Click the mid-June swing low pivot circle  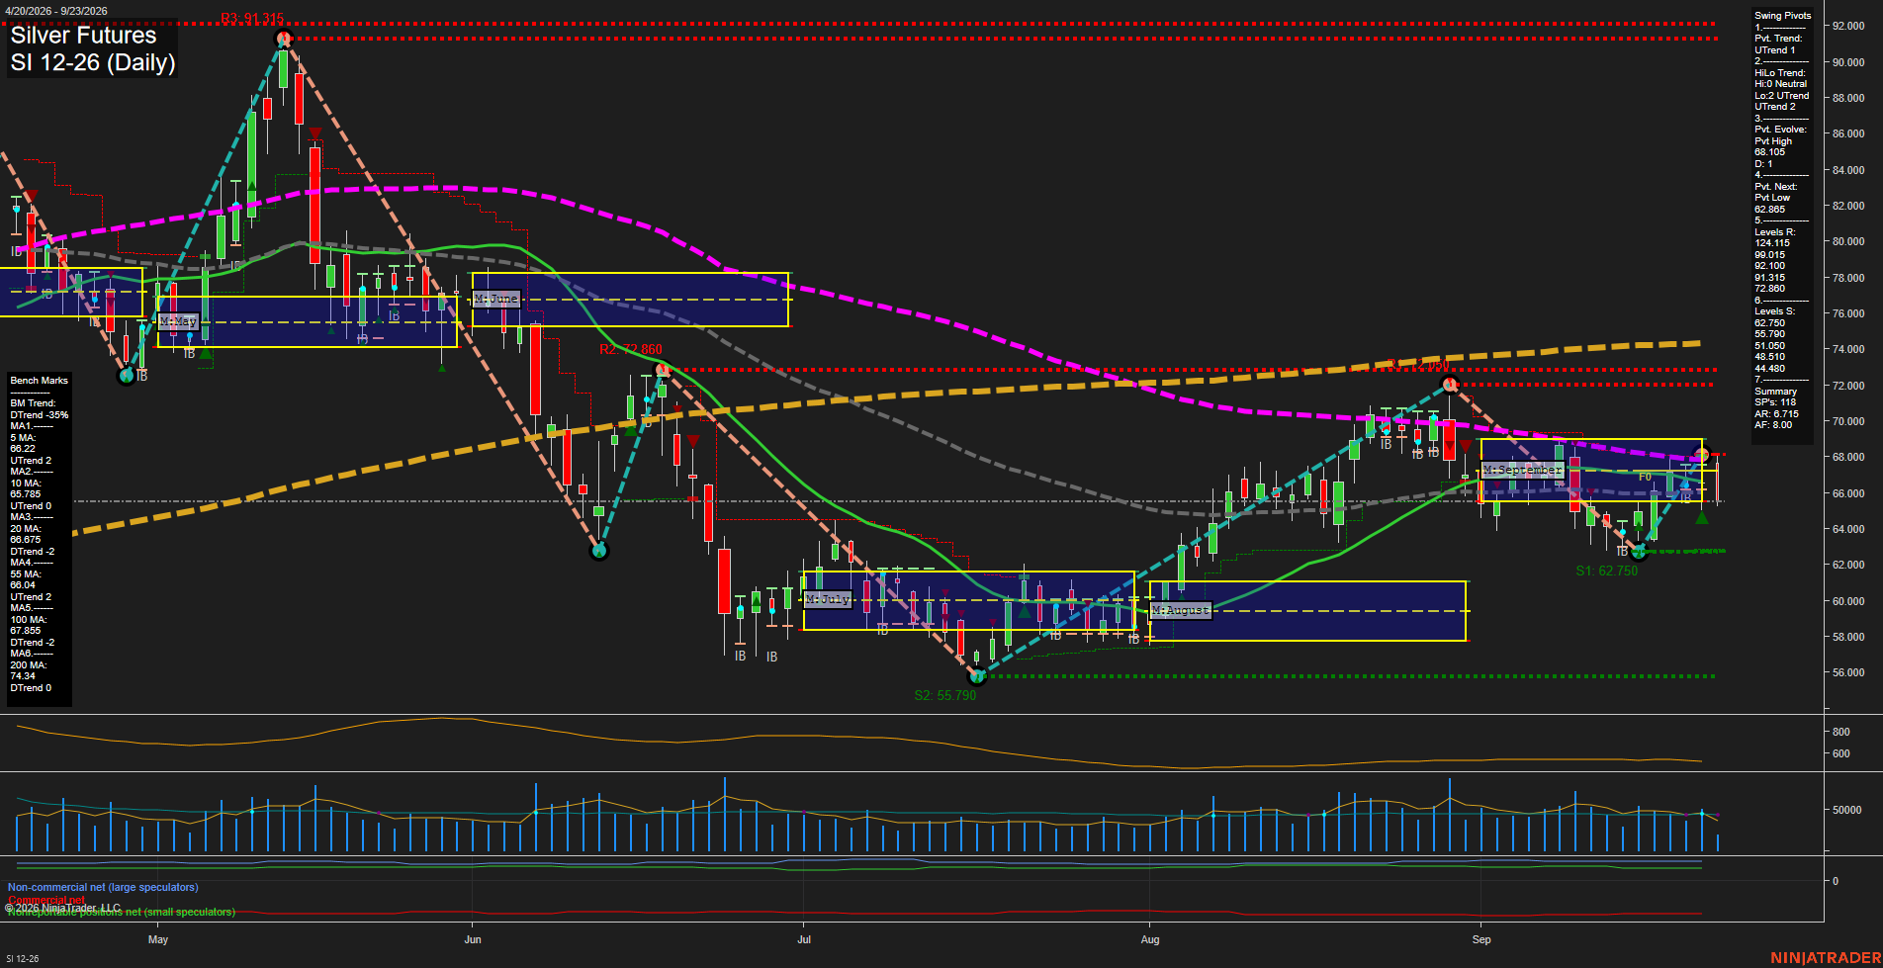[598, 551]
